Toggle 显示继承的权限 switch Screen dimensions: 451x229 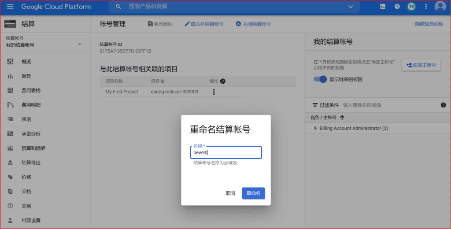point(320,79)
